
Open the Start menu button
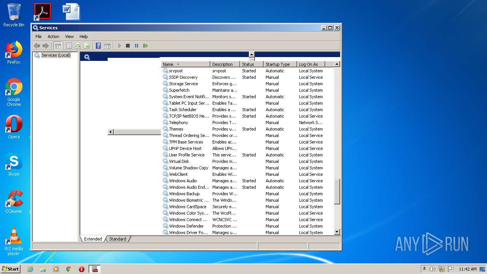(x=10, y=269)
